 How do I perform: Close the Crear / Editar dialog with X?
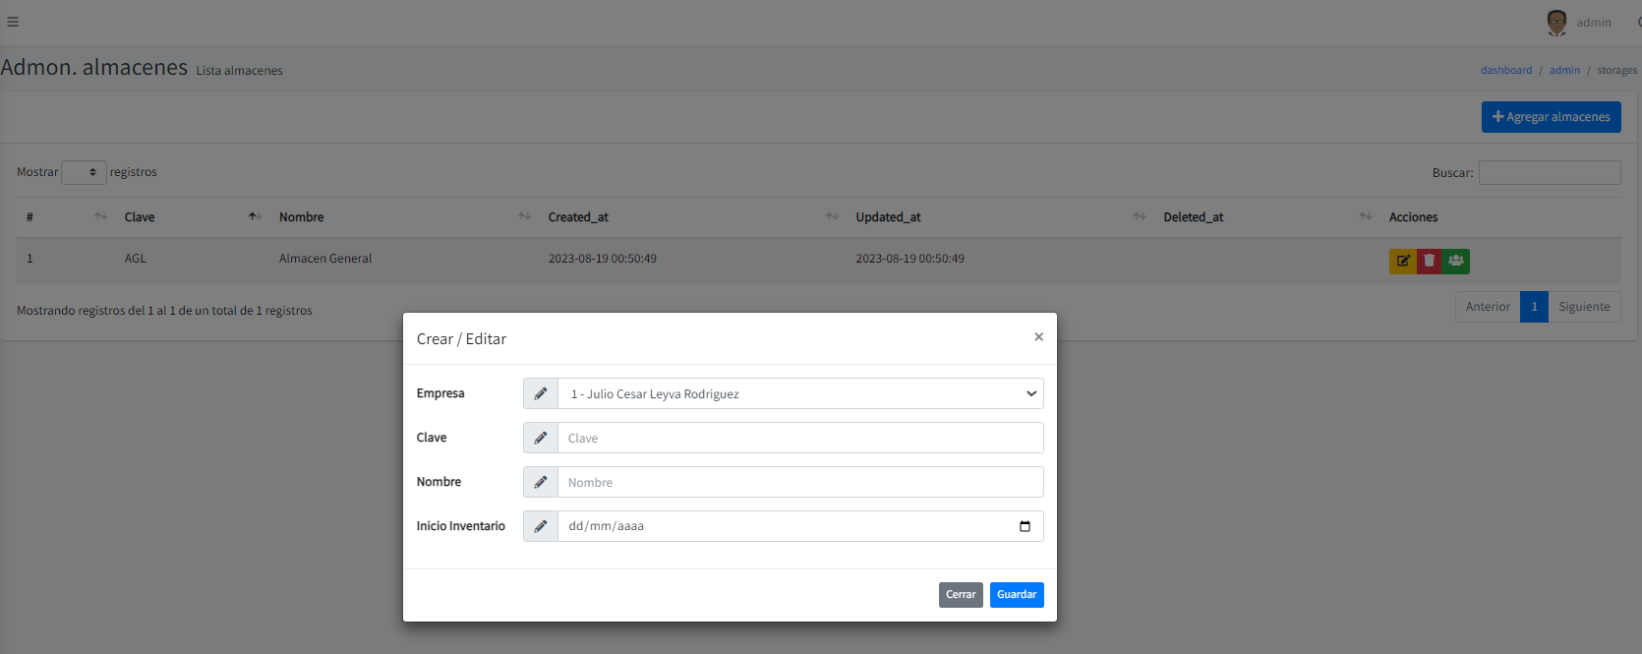click(1038, 337)
